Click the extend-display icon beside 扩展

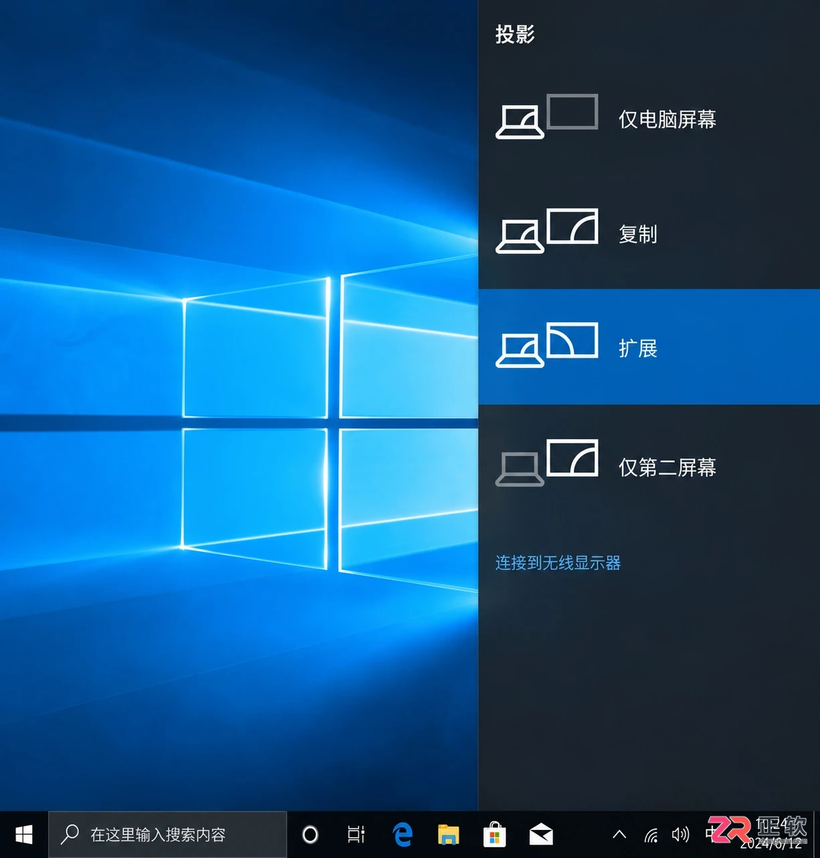pos(546,345)
